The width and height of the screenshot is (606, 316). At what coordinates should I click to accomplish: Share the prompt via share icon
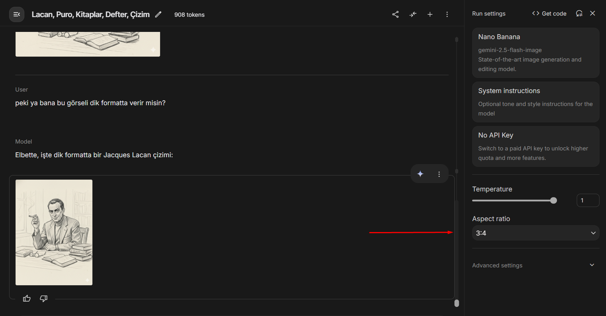(395, 14)
